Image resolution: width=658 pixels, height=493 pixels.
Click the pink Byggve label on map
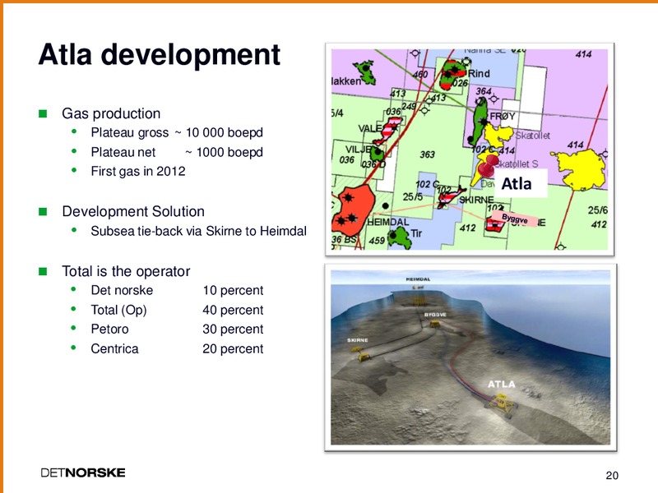point(515,219)
